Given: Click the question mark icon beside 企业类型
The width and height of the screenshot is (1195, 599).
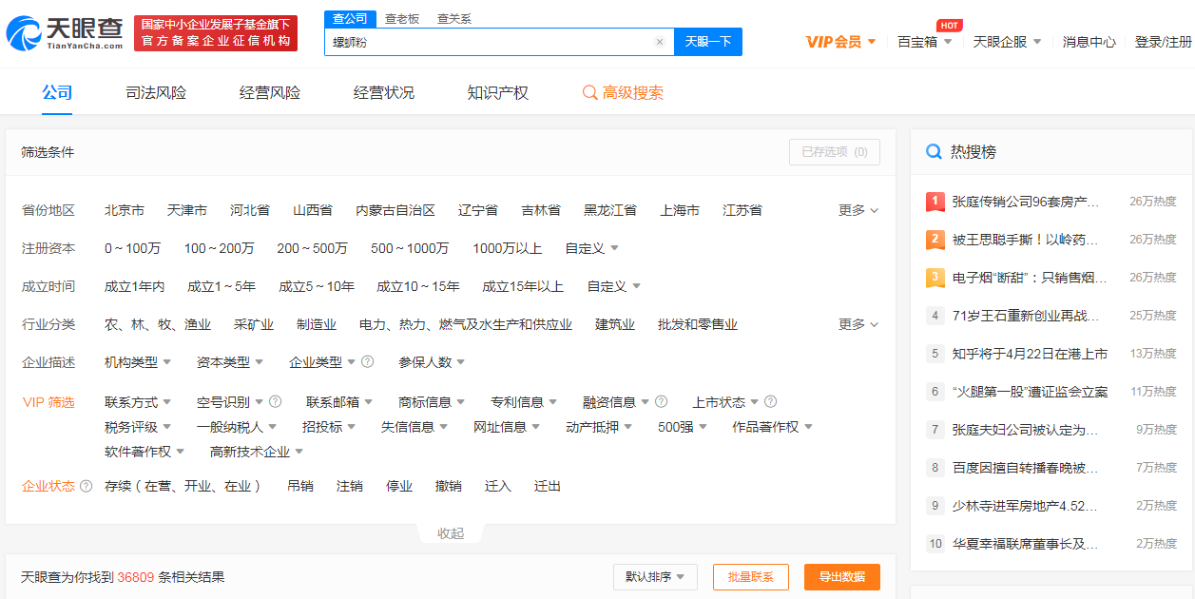Looking at the screenshot, I should [x=368, y=362].
